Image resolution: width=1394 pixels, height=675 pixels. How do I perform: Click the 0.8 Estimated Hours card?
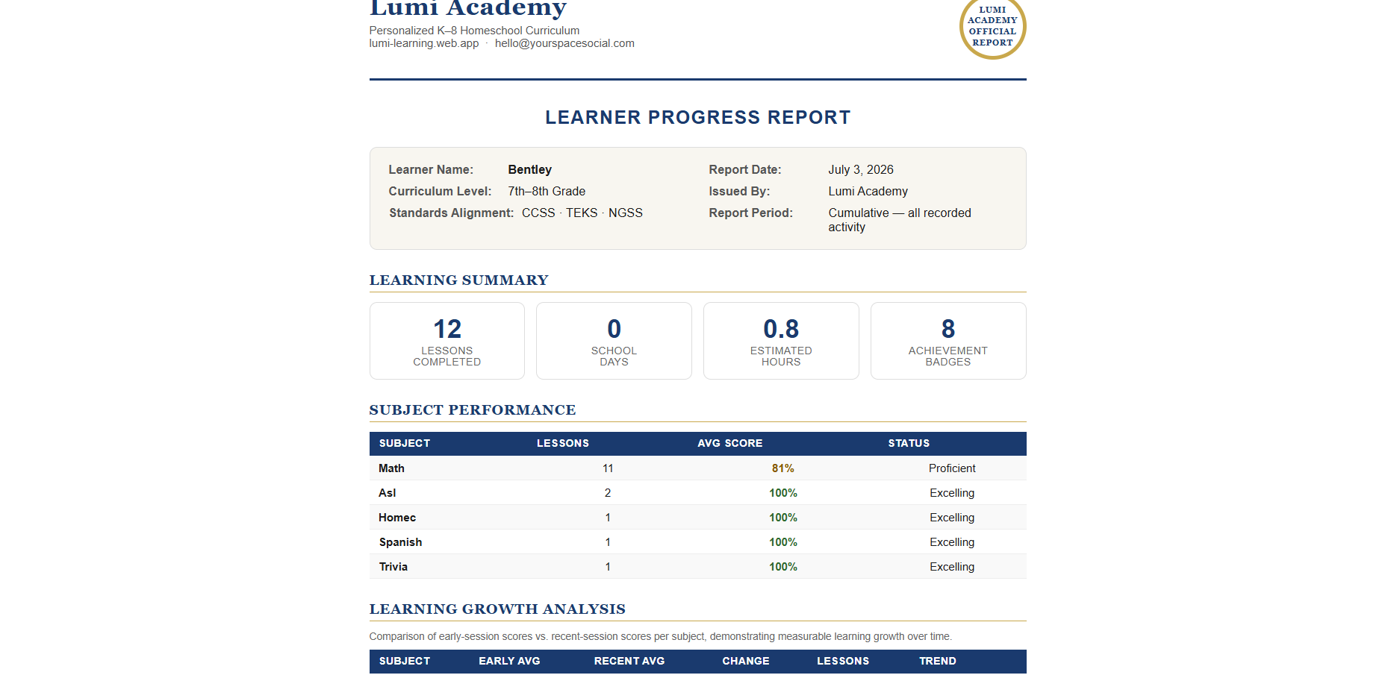[x=781, y=341]
